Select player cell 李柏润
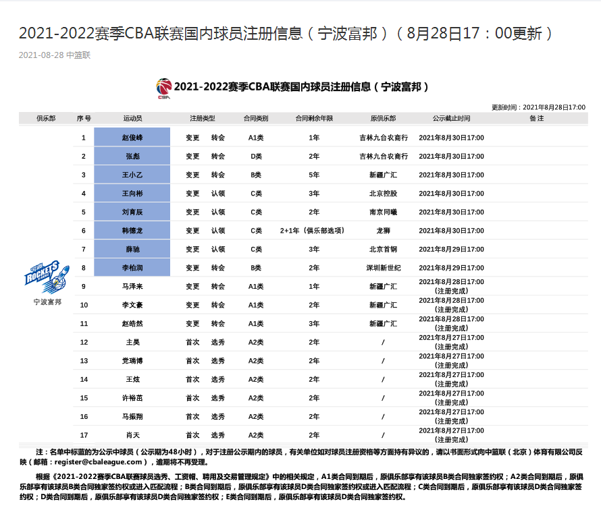This screenshot has height=510, width=601. click(x=132, y=268)
